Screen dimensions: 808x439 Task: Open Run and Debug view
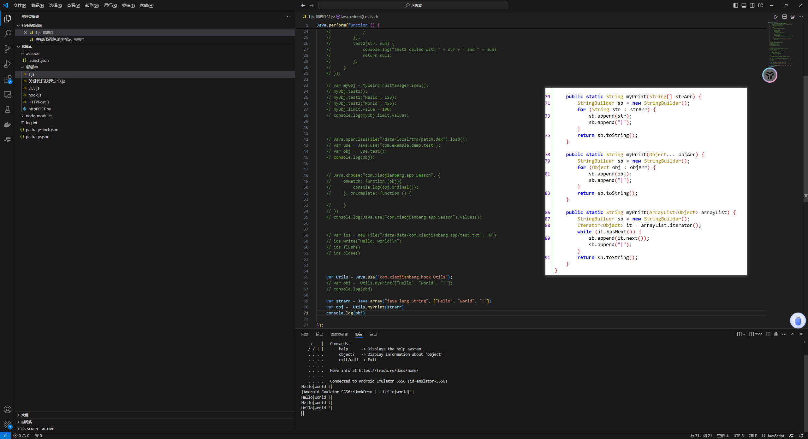(8, 64)
